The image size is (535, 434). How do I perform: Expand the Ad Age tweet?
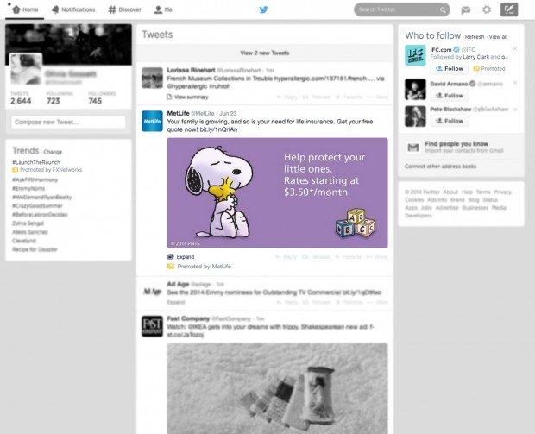pyautogui.click(x=176, y=302)
